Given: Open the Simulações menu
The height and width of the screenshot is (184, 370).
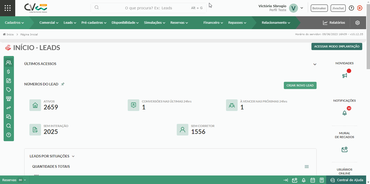Looking at the screenshot, I should point(155,23).
